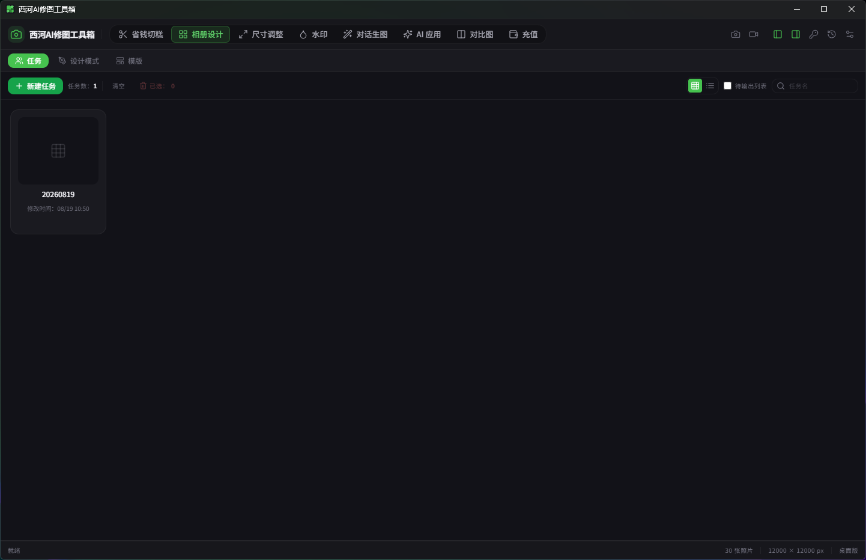Click the 任务数: 1 counter
Viewport: 866px width, 560px height.
coord(82,86)
